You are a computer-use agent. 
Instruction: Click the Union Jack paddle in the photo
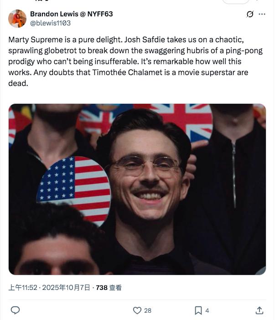tap(187, 119)
